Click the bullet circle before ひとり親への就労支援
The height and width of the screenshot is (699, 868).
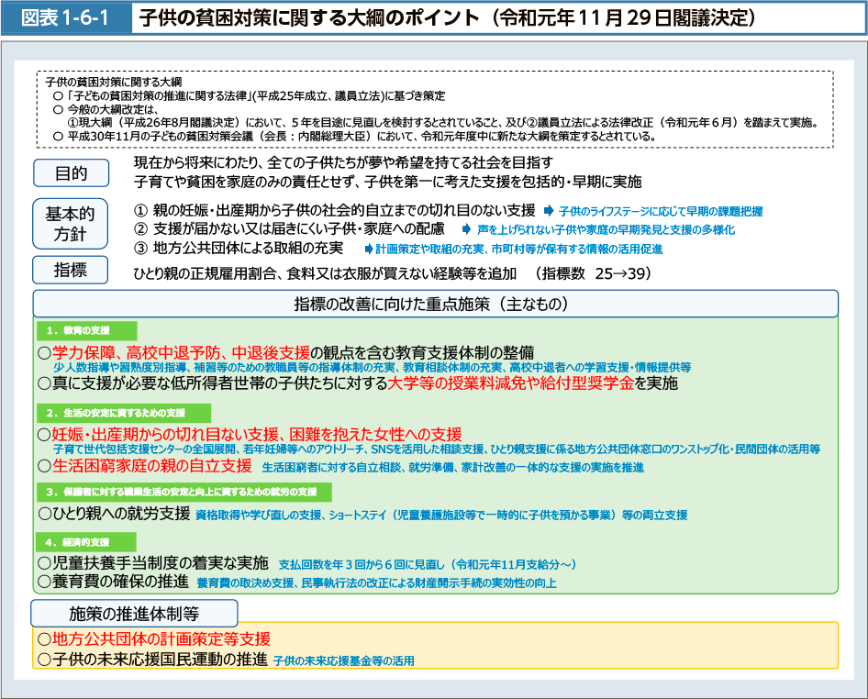click(44, 514)
